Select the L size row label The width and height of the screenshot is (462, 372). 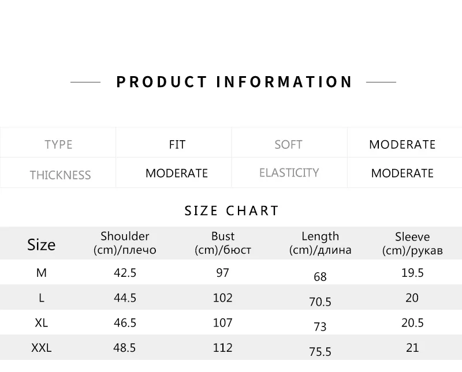pyautogui.click(x=41, y=298)
